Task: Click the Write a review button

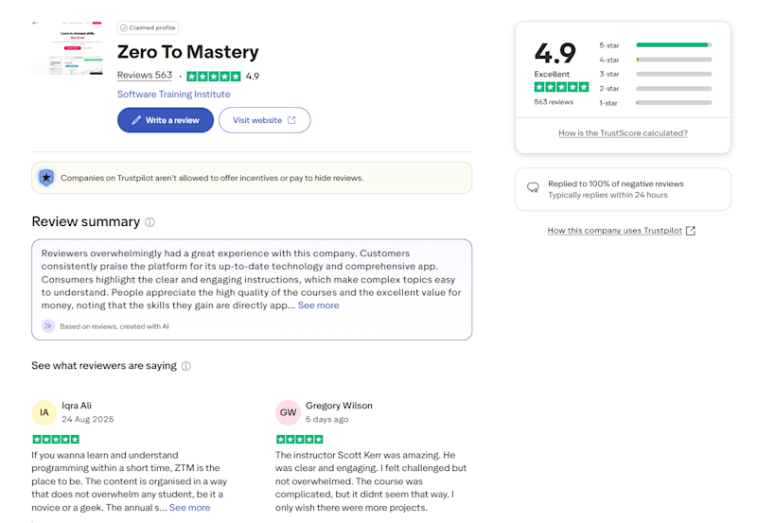Action: point(165,120)
